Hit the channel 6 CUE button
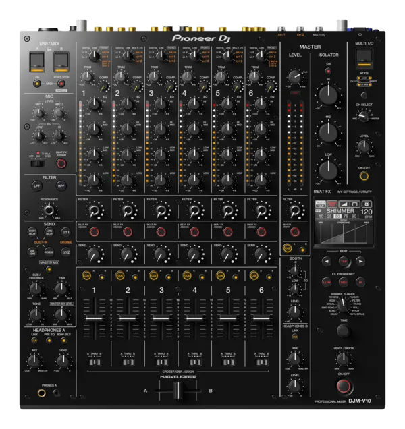Screen dimensions: 405x429 (x=254, y=275)
